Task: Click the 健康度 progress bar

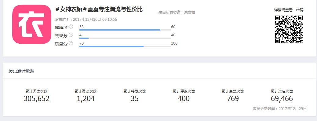Action: (125, 30)
